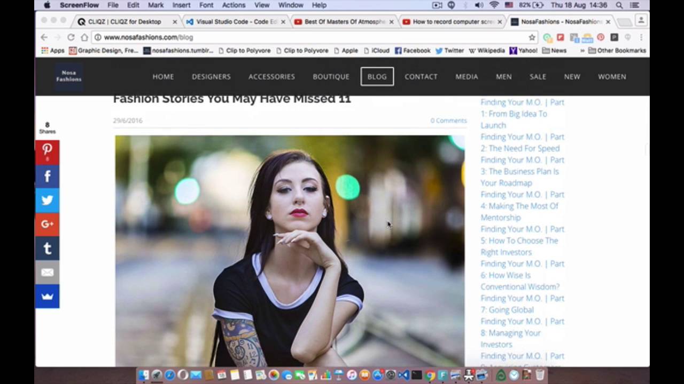684x384 pixels.
Task: Open Finder from the Dock
Action: pos(143,375)
